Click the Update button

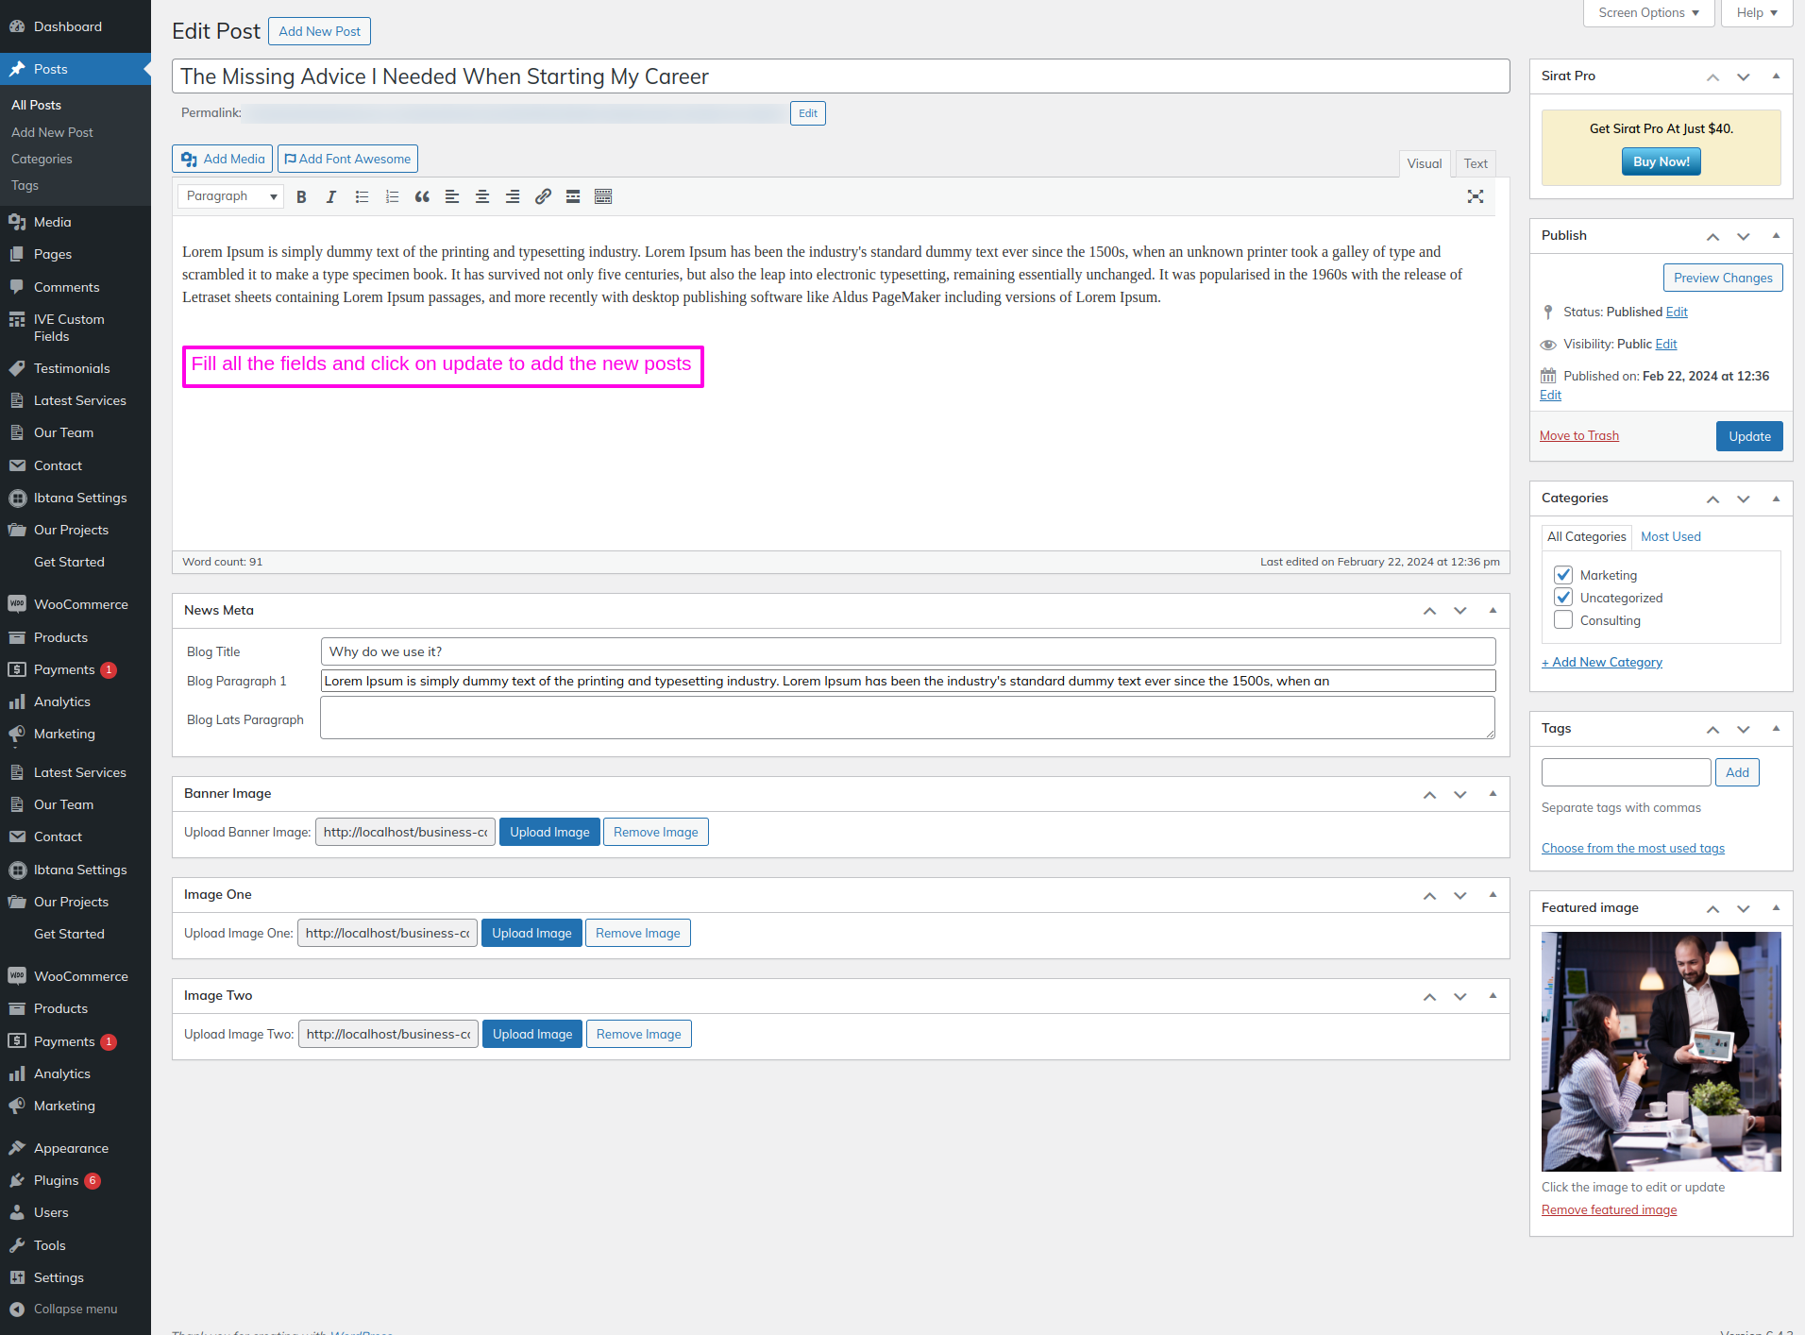point(1748,436)
